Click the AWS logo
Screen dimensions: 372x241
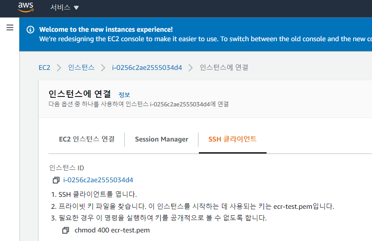[26, 7]
